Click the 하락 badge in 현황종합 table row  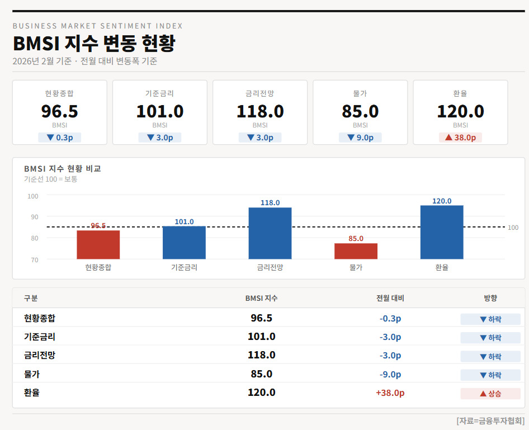490,319
